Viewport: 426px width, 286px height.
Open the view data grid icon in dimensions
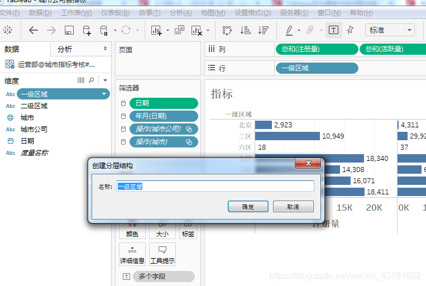81,80
